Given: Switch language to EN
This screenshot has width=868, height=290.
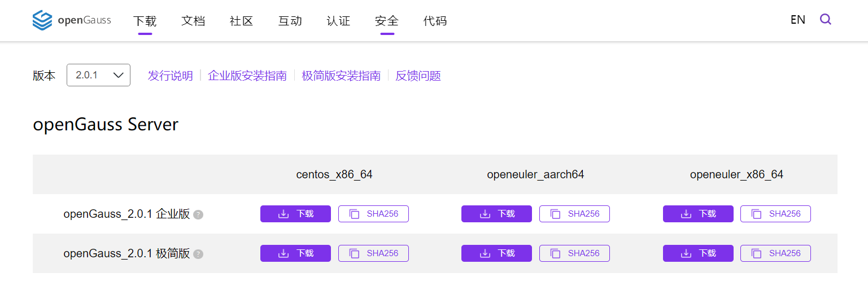Looking at the screenshot, I should click(x=798, y=20).
